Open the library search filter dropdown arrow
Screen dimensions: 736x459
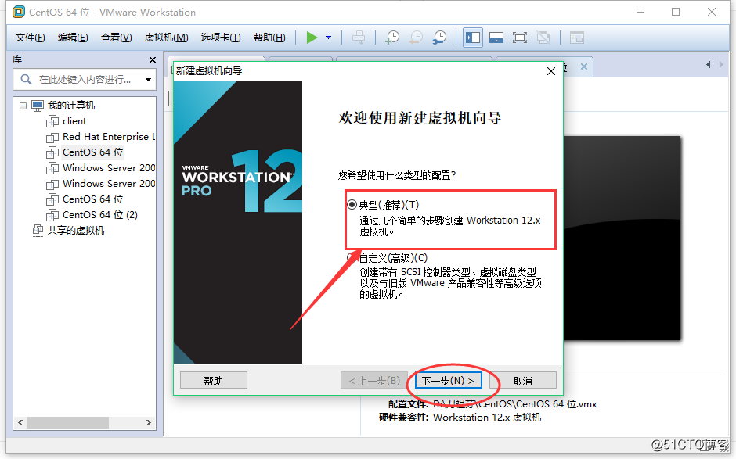[148, 80]
